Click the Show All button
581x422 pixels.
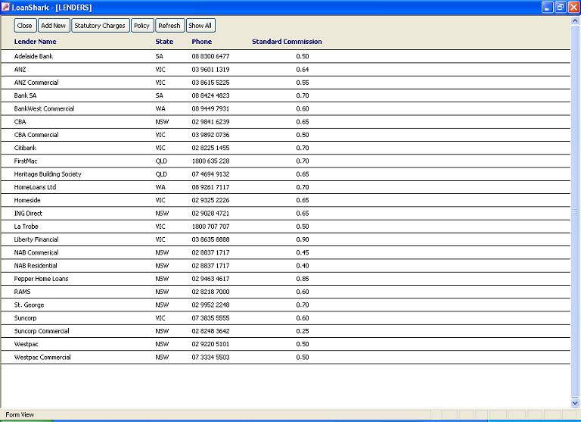200,26
